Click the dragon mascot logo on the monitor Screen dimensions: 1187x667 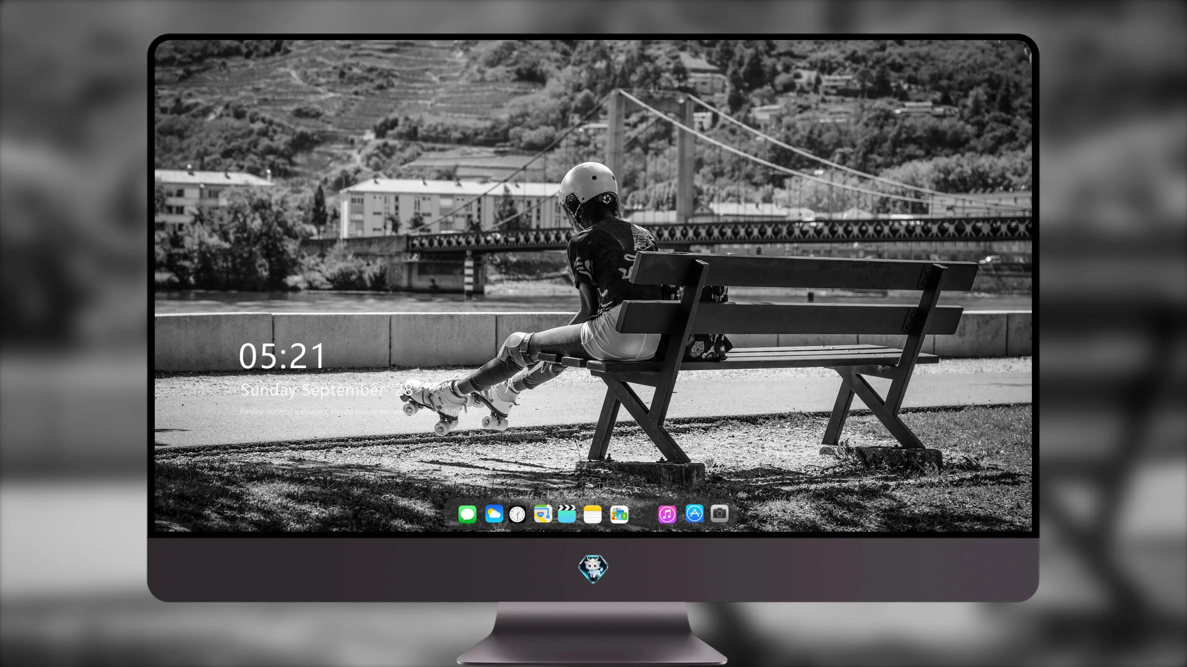pyautogui.click(x=593, y=568)
